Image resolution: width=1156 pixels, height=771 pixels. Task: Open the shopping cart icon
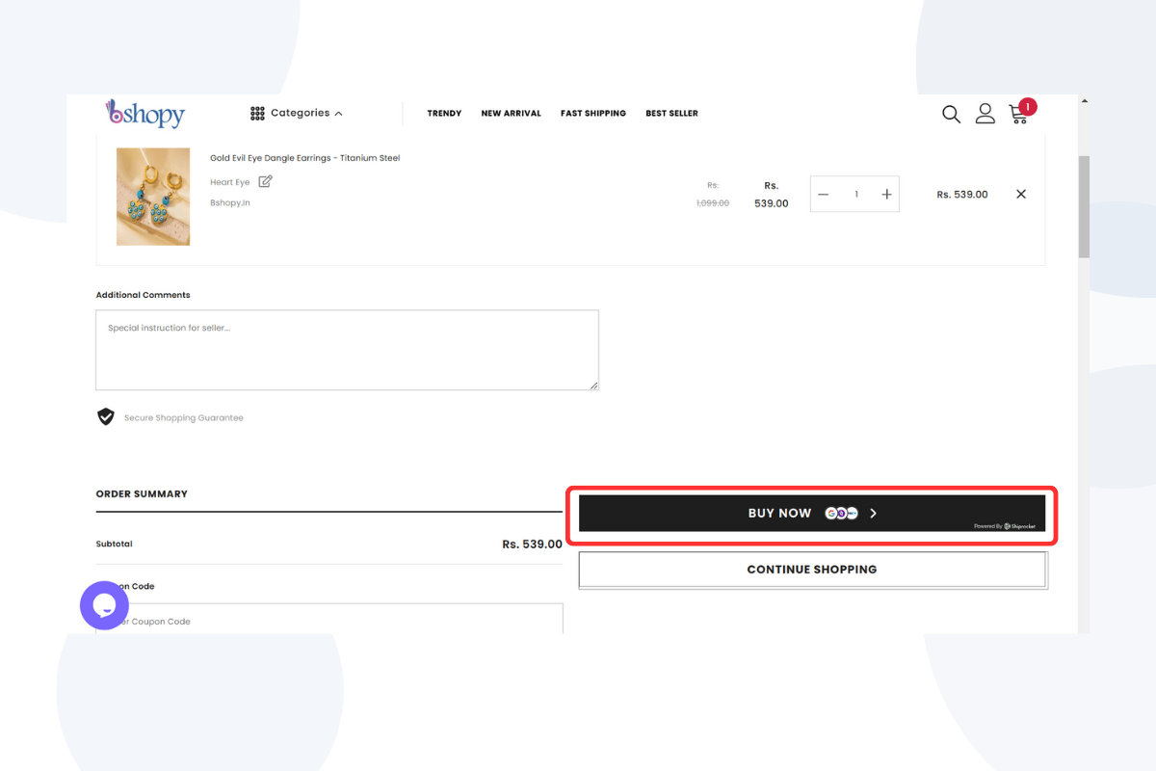pyautogui.click(x=1017, y=115)
